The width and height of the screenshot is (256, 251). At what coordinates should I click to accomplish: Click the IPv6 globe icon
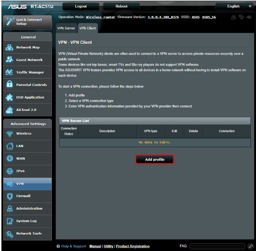point(10,171)
